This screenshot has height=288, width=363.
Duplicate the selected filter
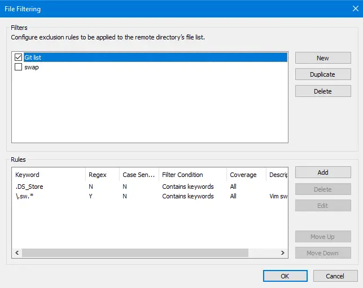pyautogui.click(x=322, y=74)
